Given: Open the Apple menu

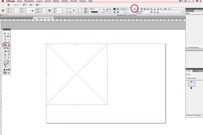Looking at the screenshot, I should click(3, 1).
